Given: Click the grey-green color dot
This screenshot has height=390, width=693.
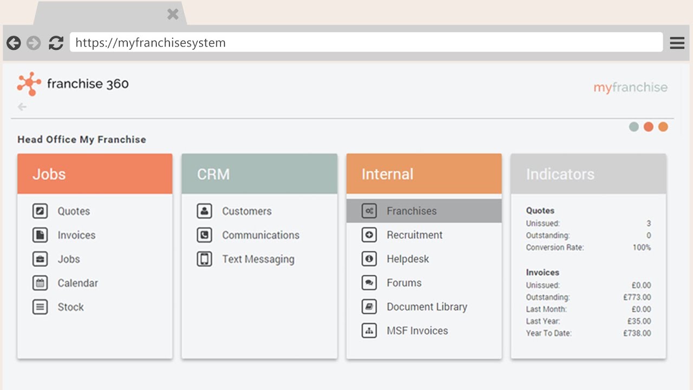Looking at the screenshot, I should 634,127.
